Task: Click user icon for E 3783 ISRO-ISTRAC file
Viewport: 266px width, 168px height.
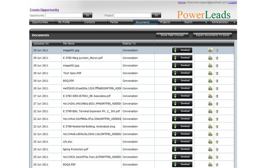Action: (210, 96)
